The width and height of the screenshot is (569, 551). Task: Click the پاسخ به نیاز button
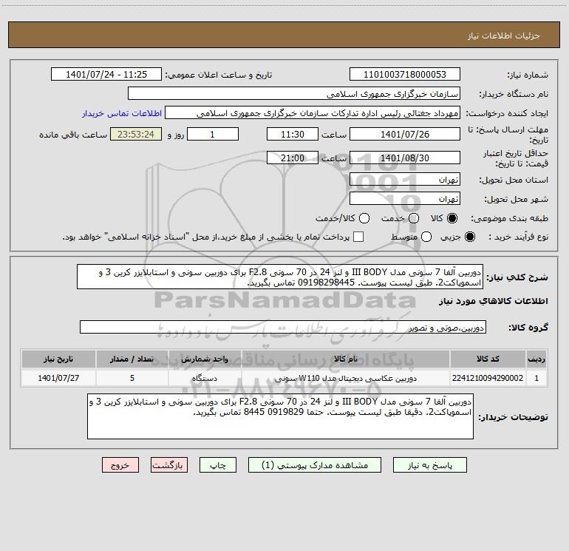(x=429, y=465)
